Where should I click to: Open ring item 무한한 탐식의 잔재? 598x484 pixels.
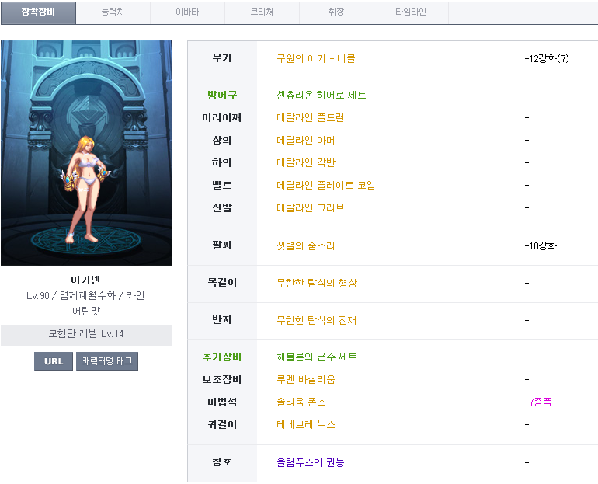[x=316, y=321]
